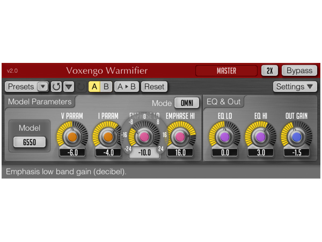Click the undo arrow icon
The image size is (322, 242).
click(x=56, y=87)
